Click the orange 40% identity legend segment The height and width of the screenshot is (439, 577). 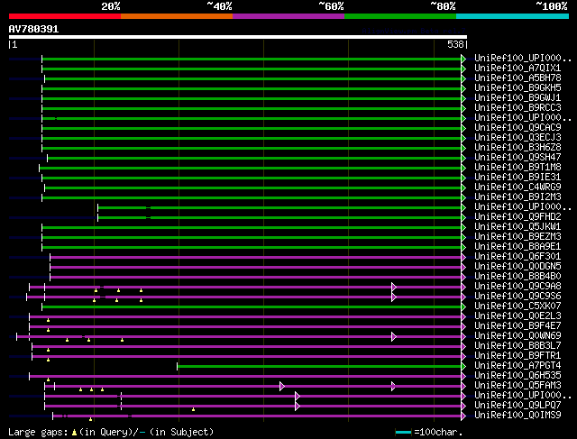tap(176, 16)
